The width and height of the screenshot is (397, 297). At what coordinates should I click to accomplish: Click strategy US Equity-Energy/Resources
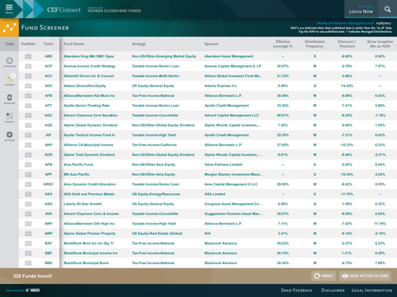(156, 194)
